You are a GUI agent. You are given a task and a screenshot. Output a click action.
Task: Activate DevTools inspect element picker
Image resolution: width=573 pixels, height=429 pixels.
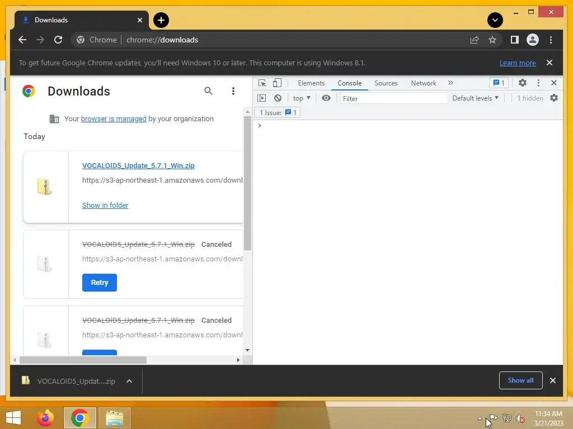click(262, 83)
